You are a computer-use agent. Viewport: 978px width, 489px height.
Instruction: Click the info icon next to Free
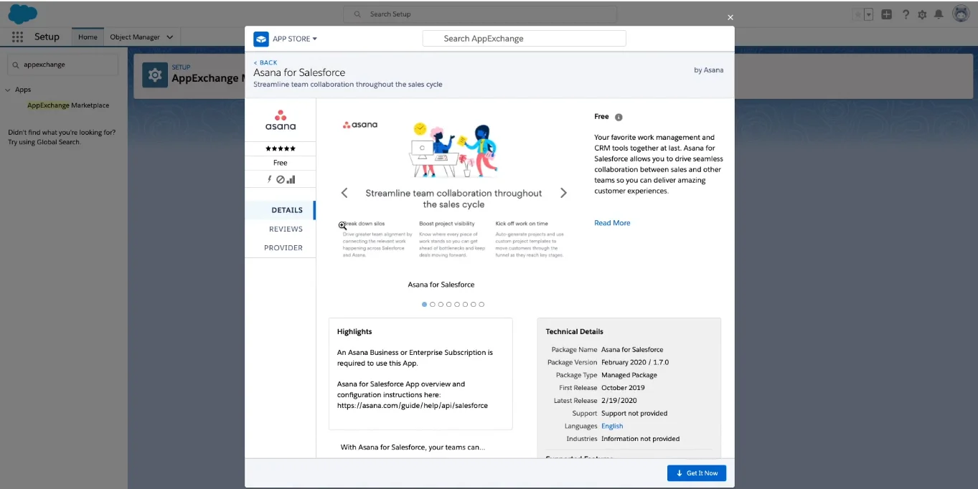pyautogui.click(x=619, y=117)
